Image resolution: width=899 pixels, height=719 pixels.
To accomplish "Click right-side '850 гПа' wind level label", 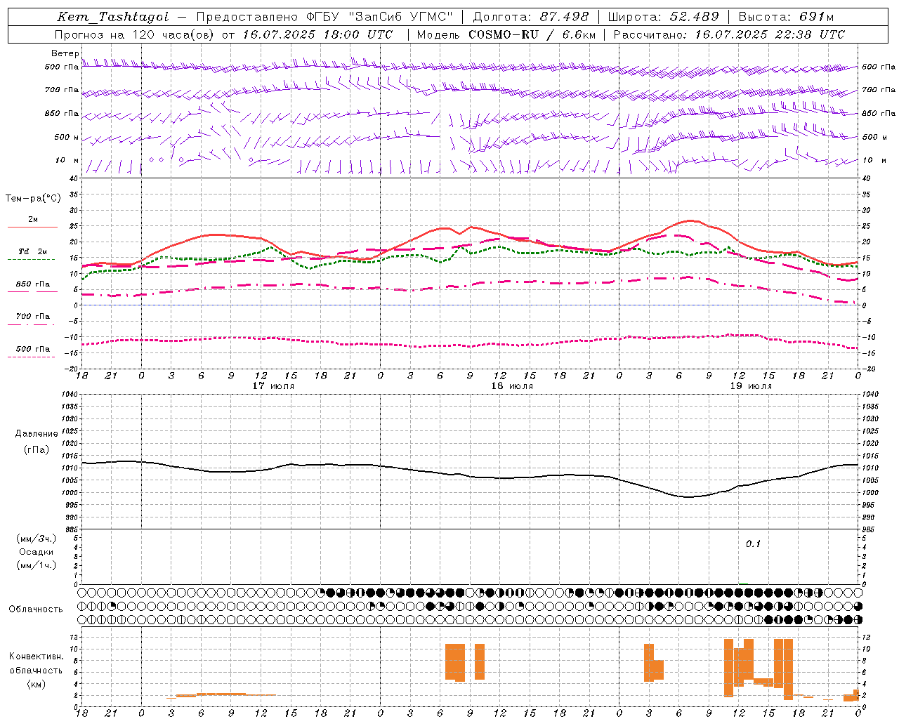I will 879,113.
